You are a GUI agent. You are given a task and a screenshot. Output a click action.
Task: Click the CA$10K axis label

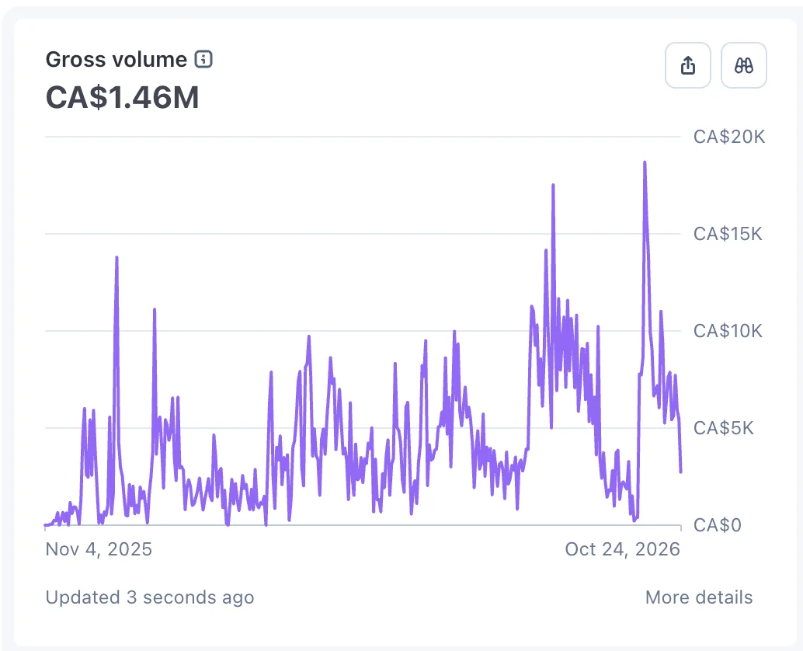click(x=728, y=331)
